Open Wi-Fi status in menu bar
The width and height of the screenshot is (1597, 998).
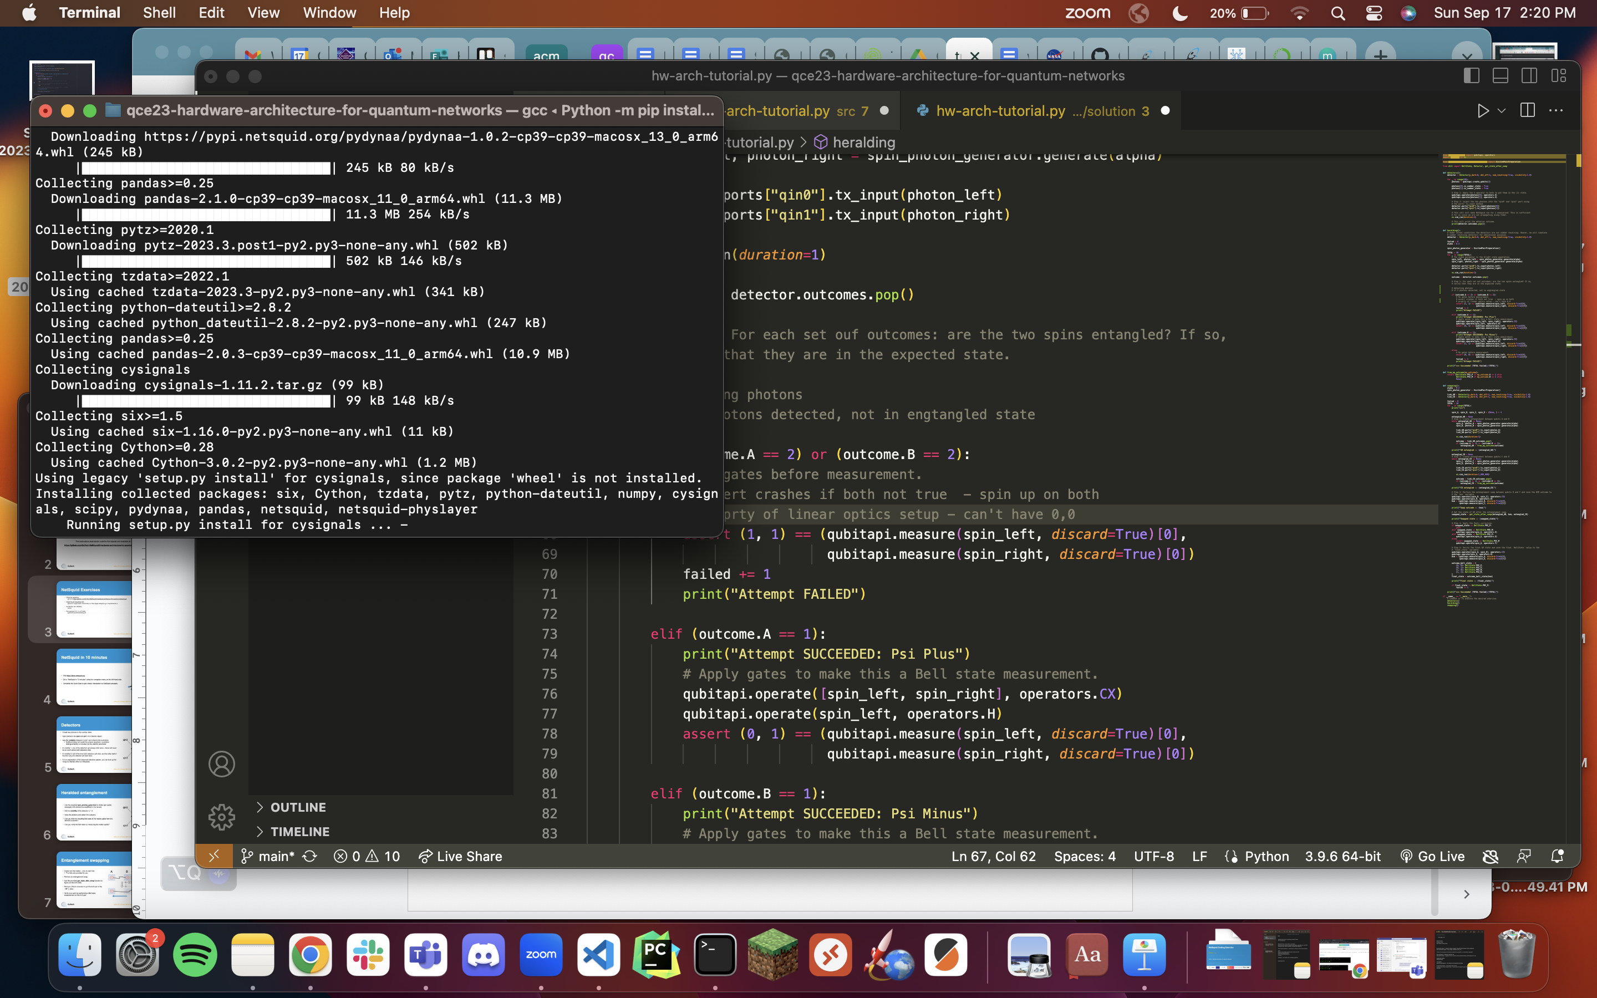1299,13
